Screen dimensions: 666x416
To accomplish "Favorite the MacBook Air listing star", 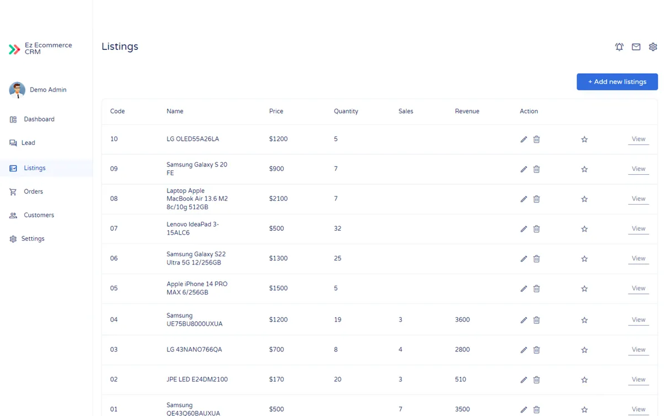I will pyautogui.click(x=584, y=199).
